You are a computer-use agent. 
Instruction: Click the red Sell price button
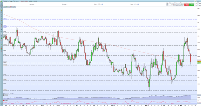[186, 5]
